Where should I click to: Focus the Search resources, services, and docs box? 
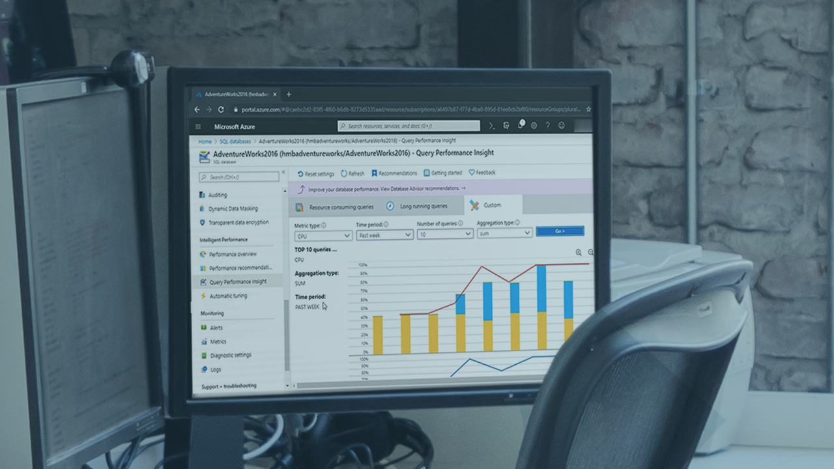[409, 126]
